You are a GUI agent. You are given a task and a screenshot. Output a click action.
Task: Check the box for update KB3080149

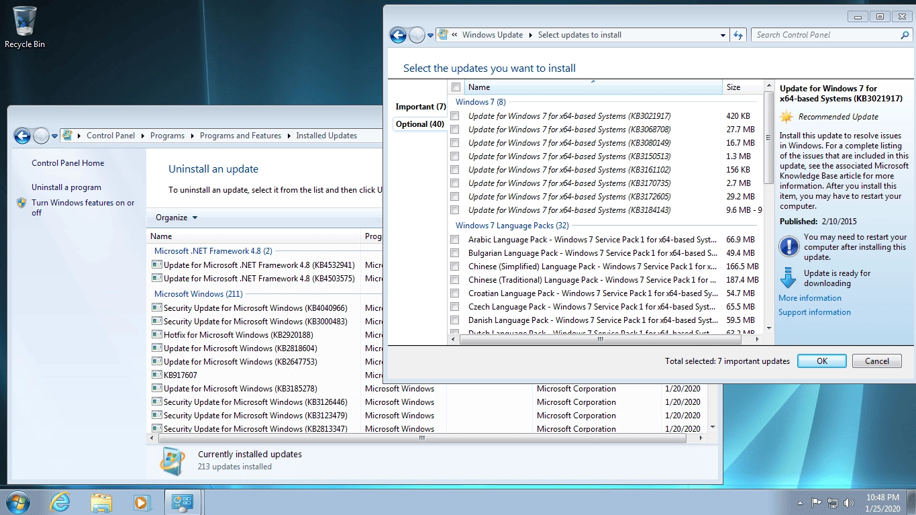click(x=455, y=143)
